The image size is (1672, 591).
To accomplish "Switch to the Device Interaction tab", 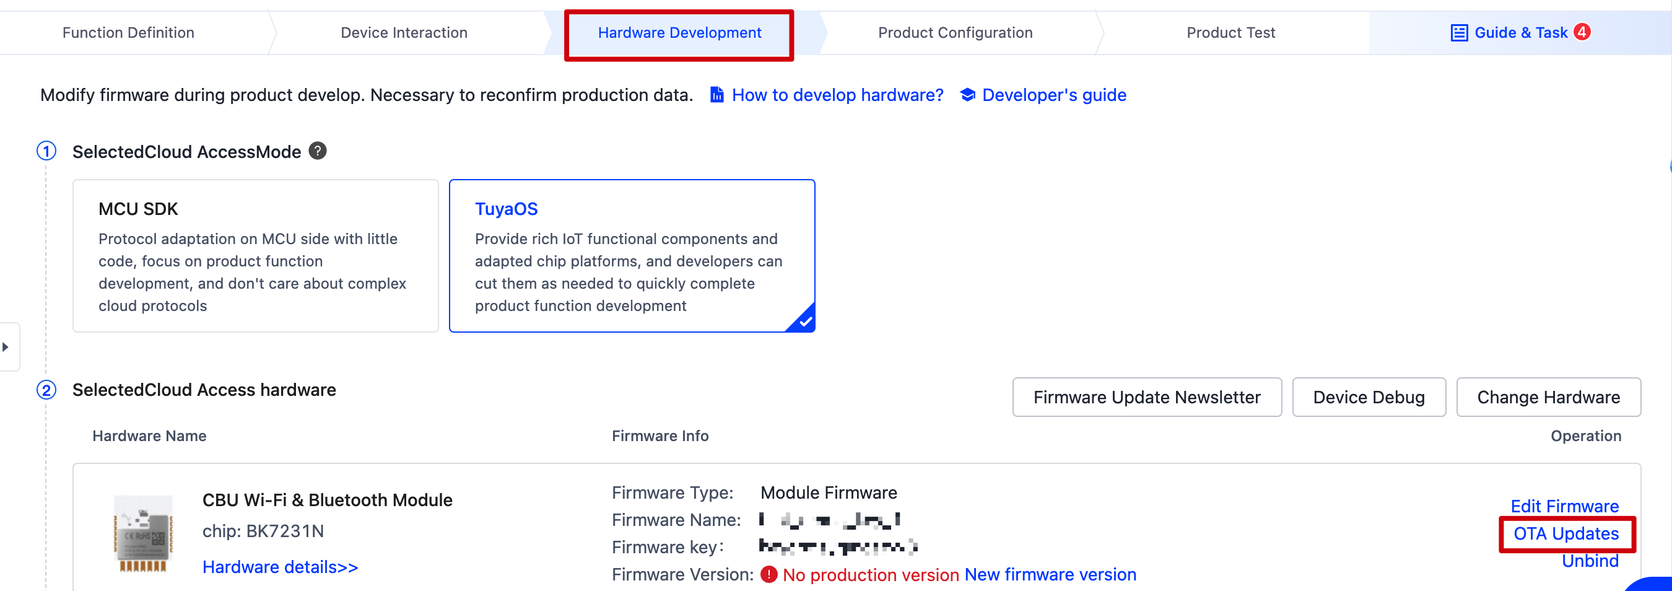I will pyautogui.click(x=404, y=32).
